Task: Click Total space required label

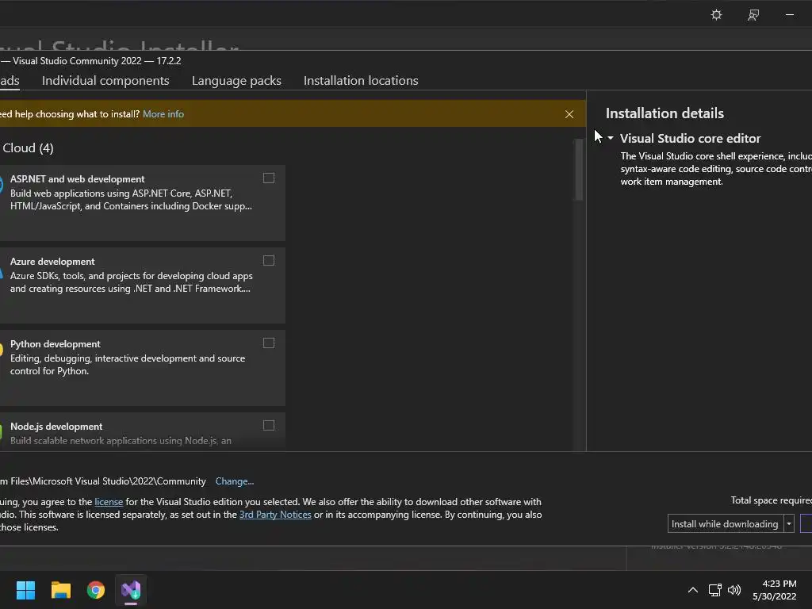Action: point(771,500)
